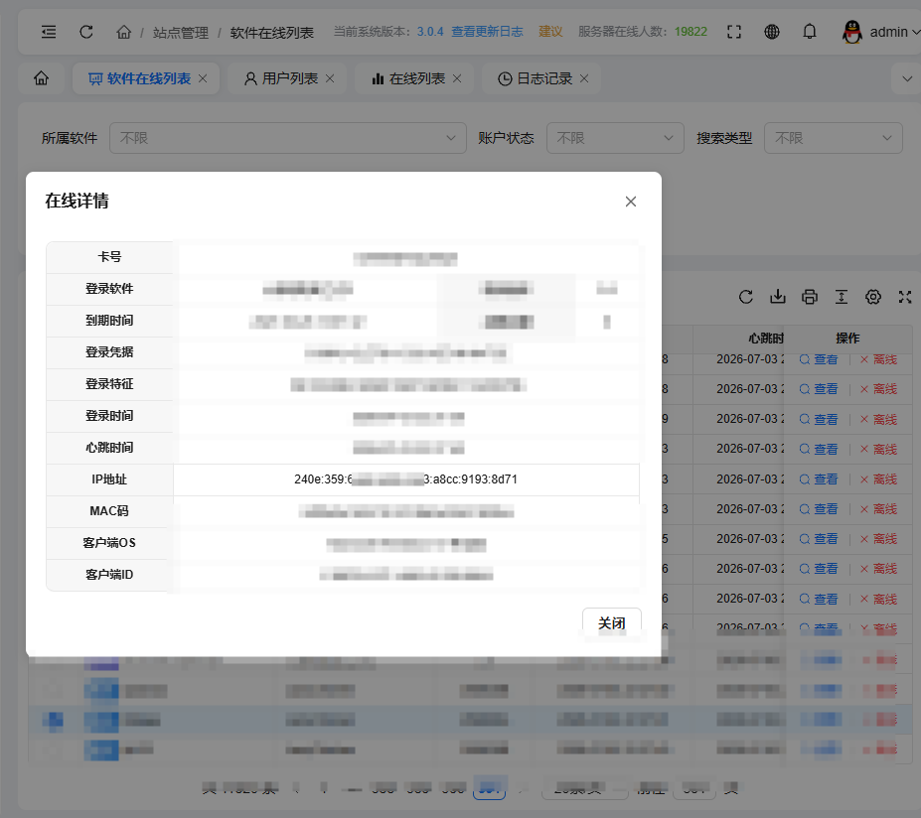Image resolution: width=921 pixels, height=818 pixels.
Task: Click the admin penguin avatar
Action: pos(852,32)
